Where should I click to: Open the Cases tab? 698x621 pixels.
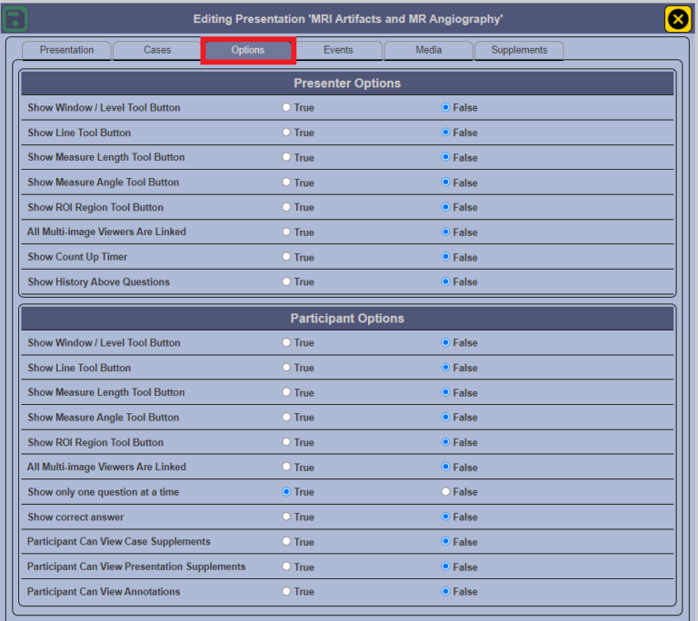point(157,50)
